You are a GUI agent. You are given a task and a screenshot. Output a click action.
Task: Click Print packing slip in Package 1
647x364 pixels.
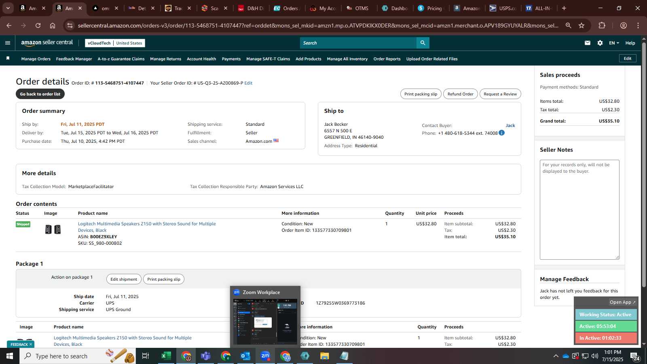pos(163,279)
